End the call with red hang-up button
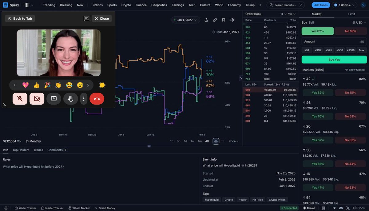The height and width of the screenshot is (211, 369). point(97,99)
